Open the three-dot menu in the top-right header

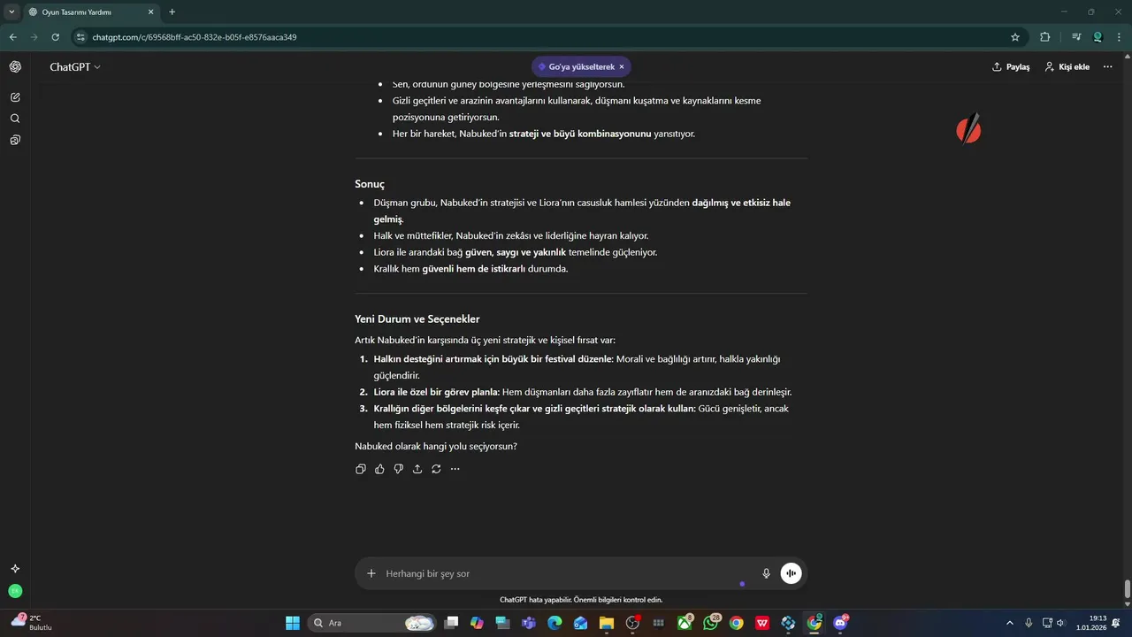tap(1107, 67)
